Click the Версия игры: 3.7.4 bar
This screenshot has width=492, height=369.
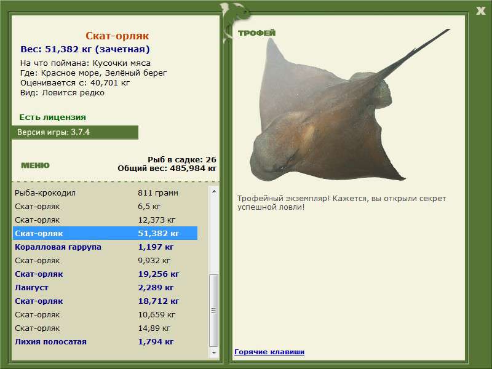74,132
